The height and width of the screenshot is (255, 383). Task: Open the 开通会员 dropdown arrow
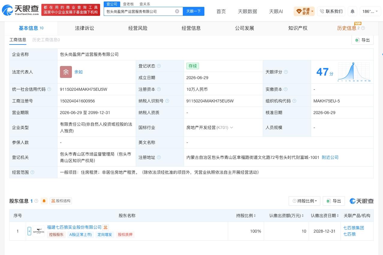pyautogui.click(x=313, y=12)
